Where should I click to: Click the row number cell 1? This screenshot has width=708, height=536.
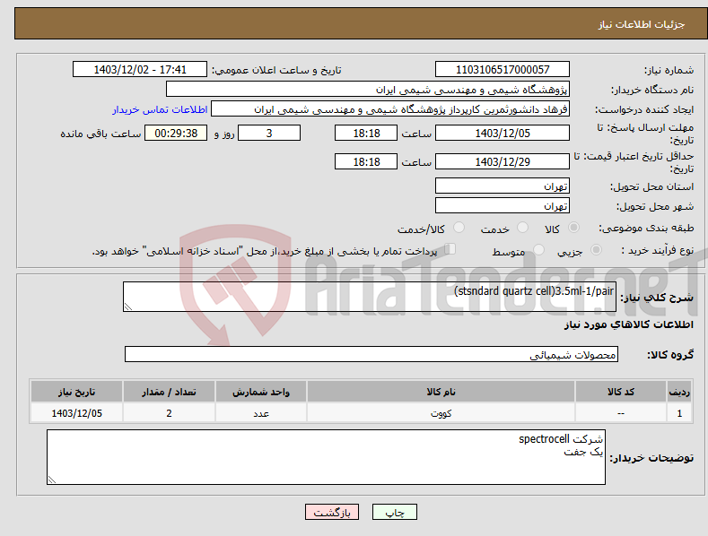(x=679, y=413)
